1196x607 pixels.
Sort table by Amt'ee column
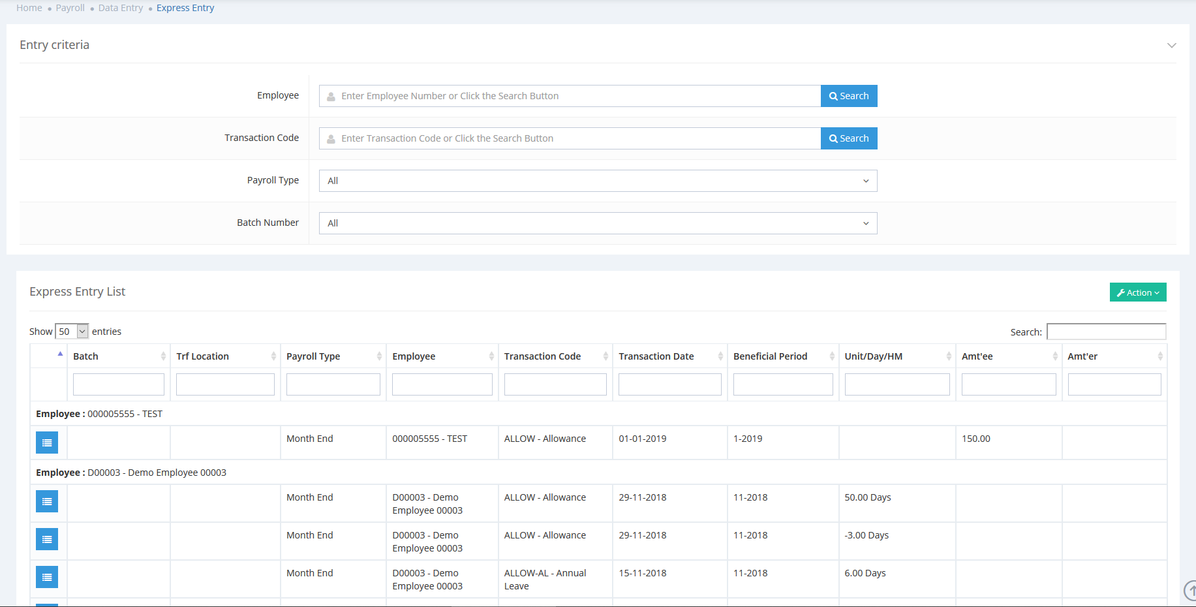(1008, 356)
